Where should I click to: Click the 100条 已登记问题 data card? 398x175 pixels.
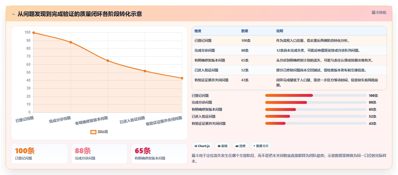click(40, 154)
